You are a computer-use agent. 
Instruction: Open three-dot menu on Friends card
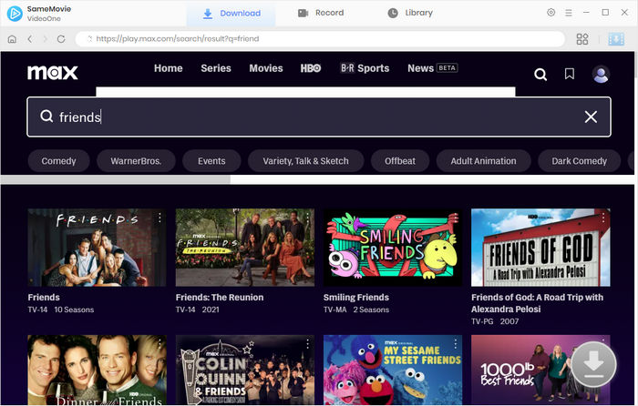(x=159, y=218)
